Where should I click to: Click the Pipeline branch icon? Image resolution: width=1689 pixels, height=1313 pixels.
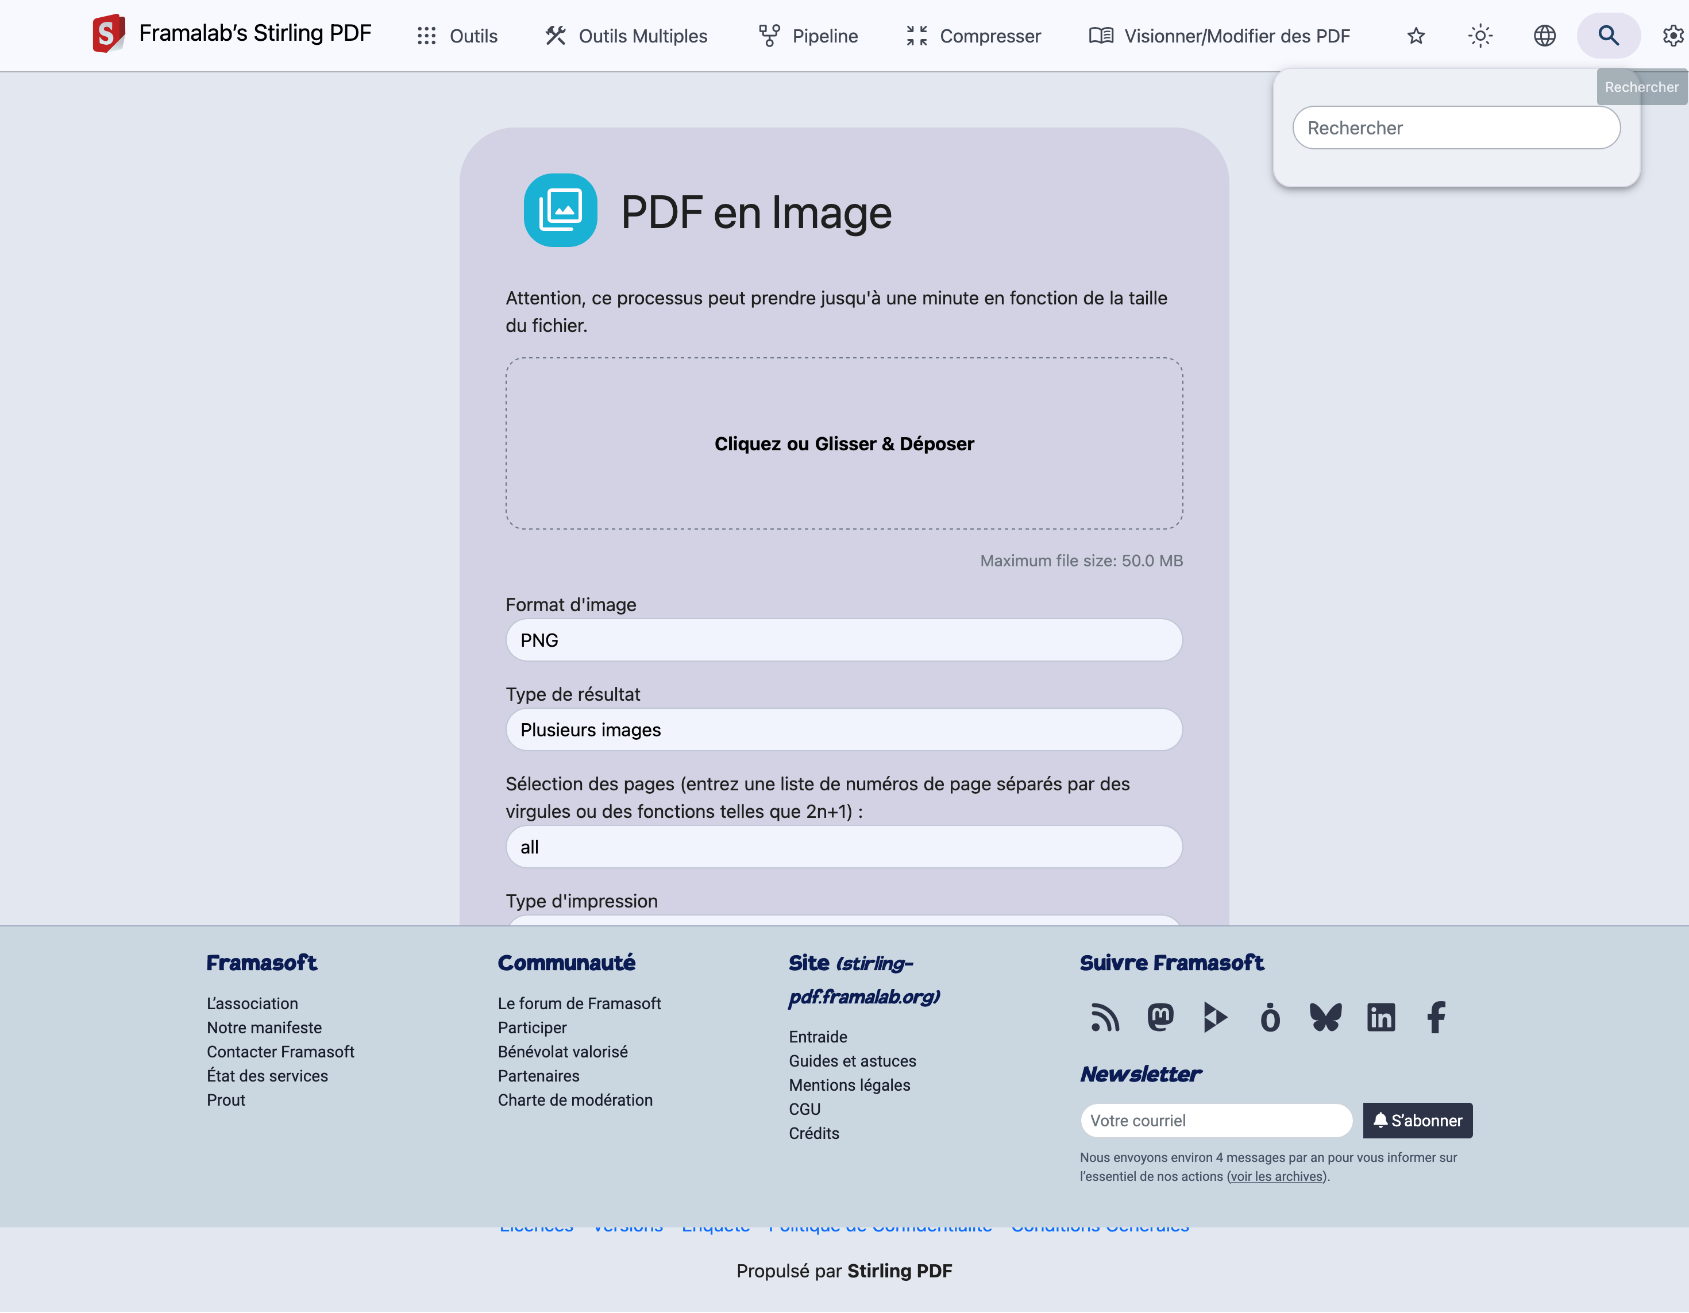769,36
